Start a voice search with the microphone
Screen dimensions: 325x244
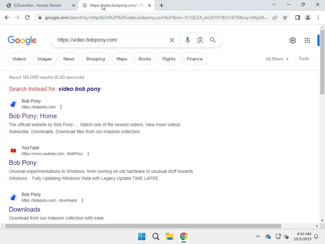[x=187, y=40]
